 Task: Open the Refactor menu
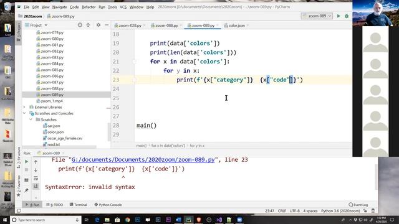[89, 7]
